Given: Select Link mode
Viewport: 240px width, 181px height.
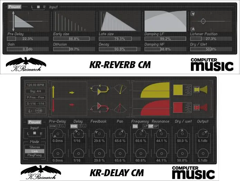Looking at the screenshot, I should point(35,151).
